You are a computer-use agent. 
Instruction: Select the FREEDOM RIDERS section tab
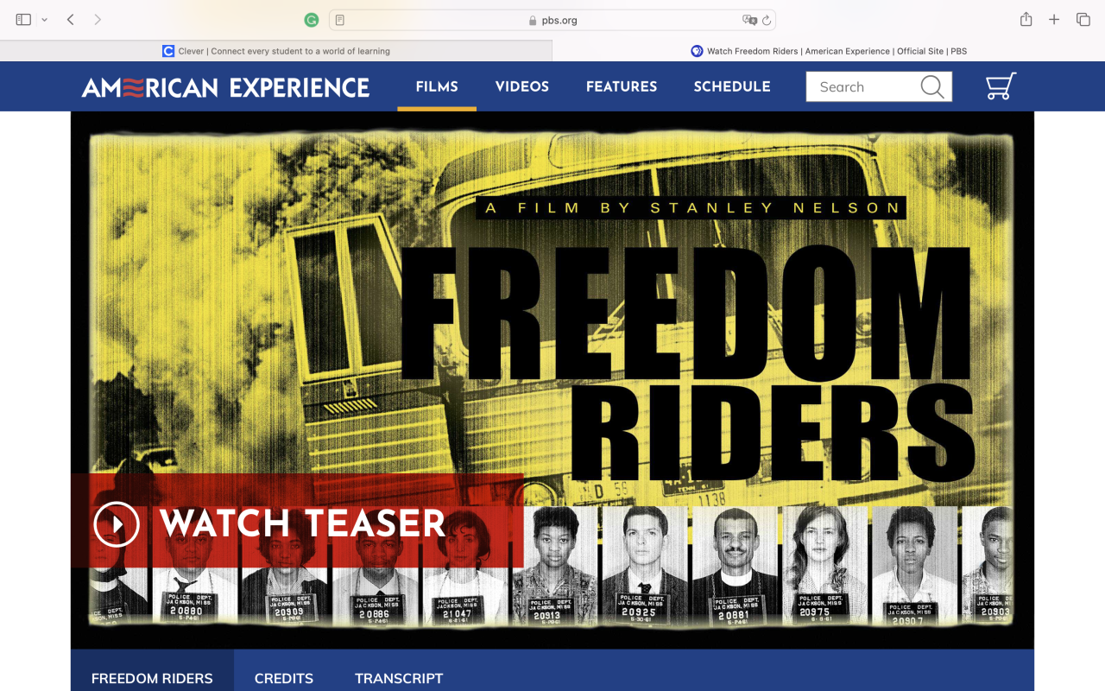click(x=152, y=678)
